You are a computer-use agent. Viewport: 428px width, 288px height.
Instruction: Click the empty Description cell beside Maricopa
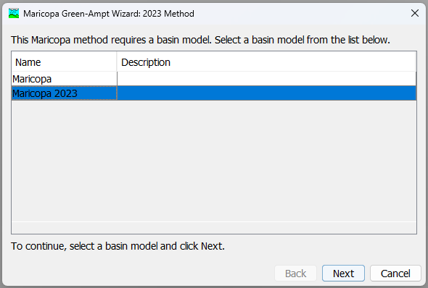pyautogui.click(x=266, y=79)
